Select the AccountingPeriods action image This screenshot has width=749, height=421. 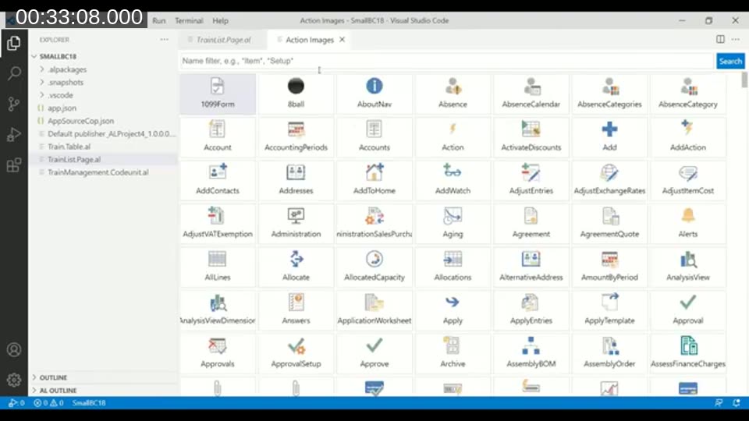click(x=296, y=137)
